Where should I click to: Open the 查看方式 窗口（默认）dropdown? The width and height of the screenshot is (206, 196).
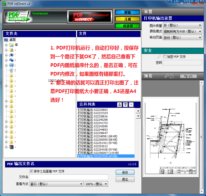point(56,184)
